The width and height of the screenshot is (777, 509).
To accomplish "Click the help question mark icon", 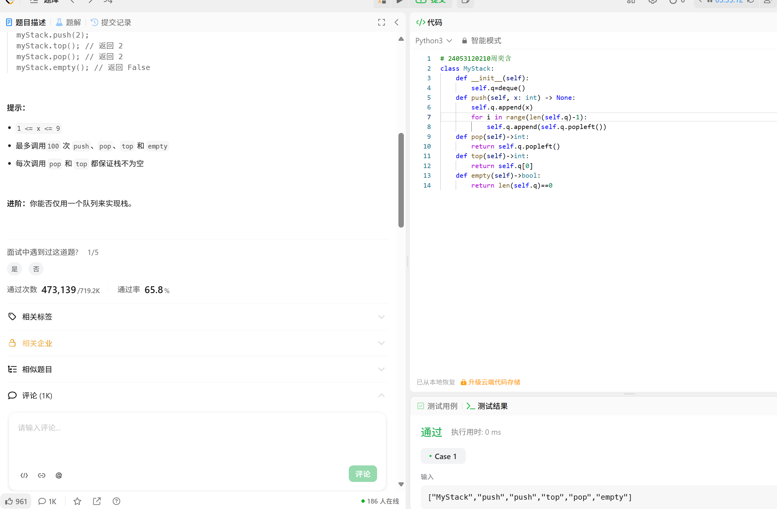I will point(116,501).
